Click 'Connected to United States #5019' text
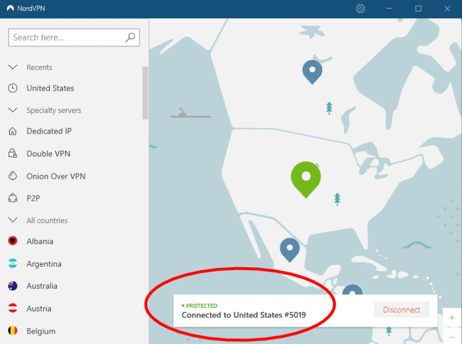 [244, 315]
